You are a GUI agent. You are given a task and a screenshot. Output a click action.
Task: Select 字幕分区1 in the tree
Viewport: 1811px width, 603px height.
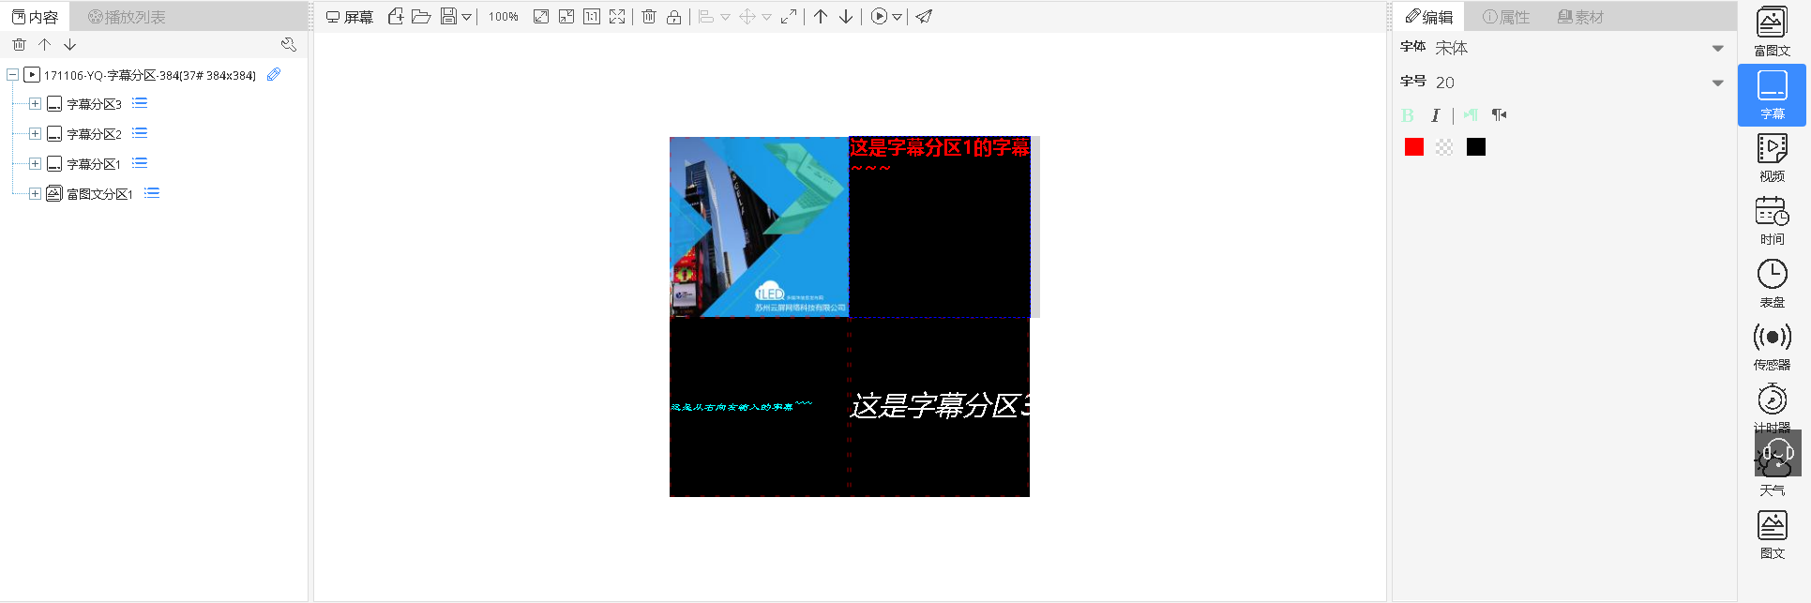pos(94,164)
